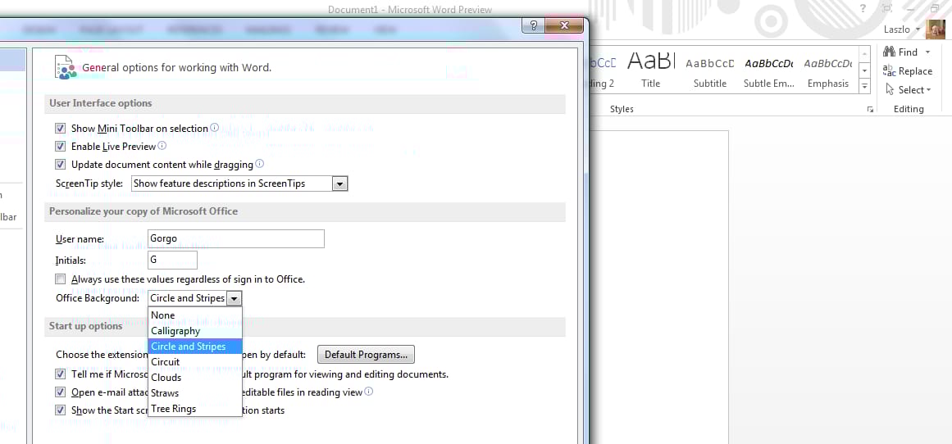Toggle Show the Start screen checkbox
The width and height of the screenshot is (952, 444).
coord(60,410)
